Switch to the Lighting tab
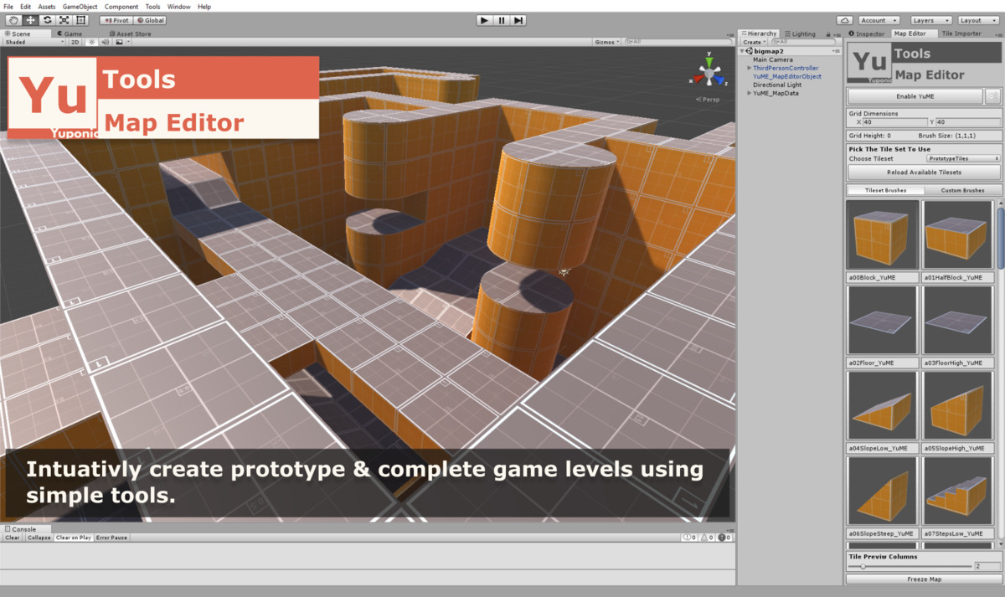The height and width of the screenshot is (597, 1005). click(x=800, y=33)
